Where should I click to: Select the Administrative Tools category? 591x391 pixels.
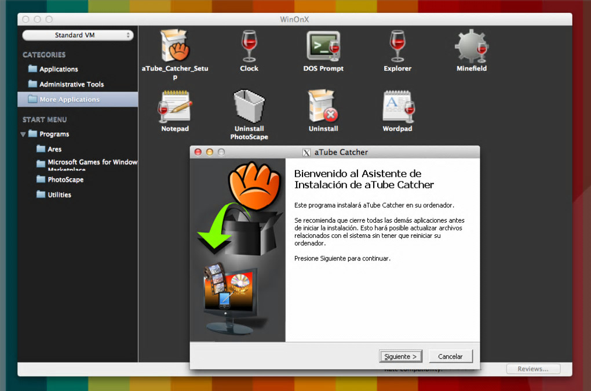78,84
